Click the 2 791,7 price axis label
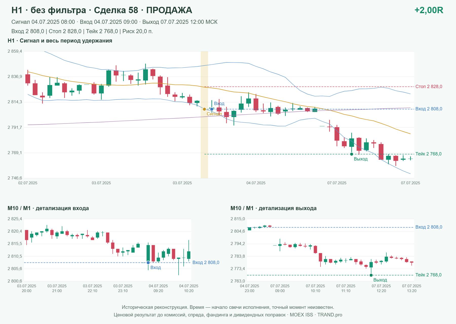 pos(15,127)
